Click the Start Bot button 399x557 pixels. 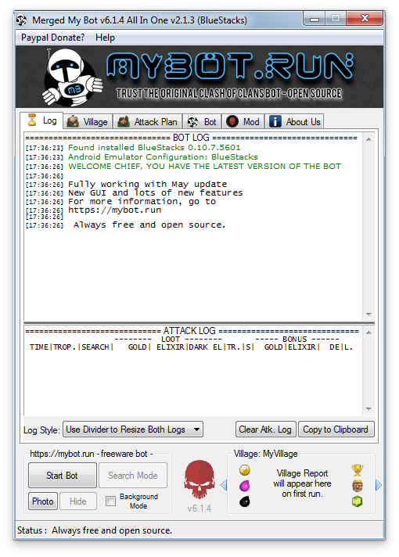tap(62, 476)
